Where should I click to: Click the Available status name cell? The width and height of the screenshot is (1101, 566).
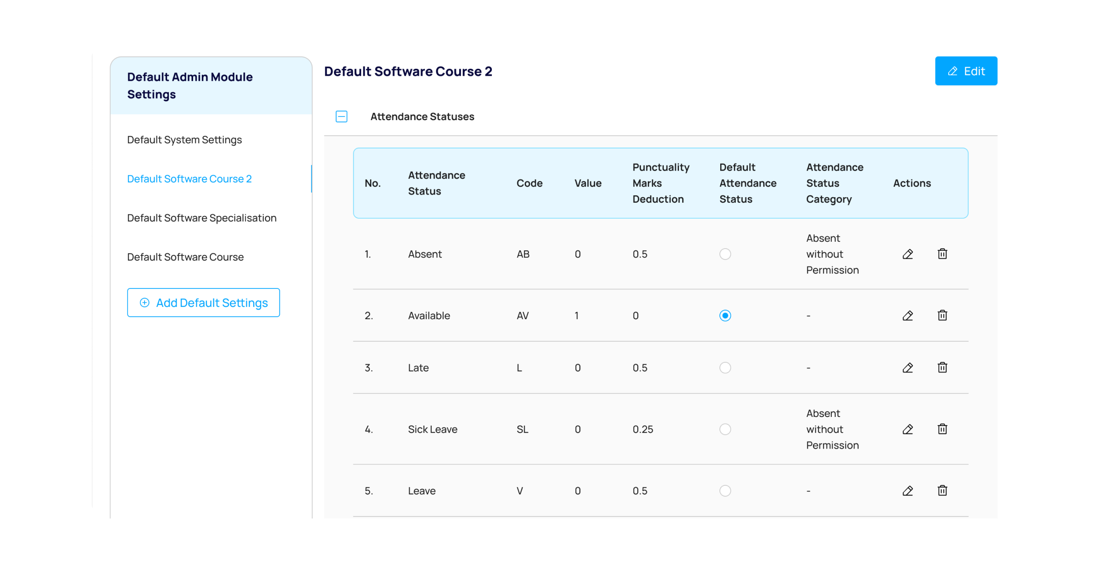pos(429,316)
